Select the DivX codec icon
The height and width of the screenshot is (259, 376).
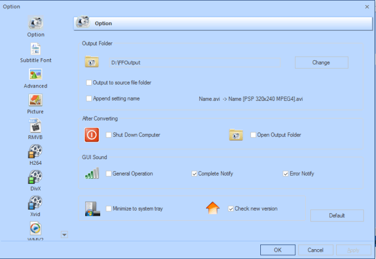click(x=36, y=177)
